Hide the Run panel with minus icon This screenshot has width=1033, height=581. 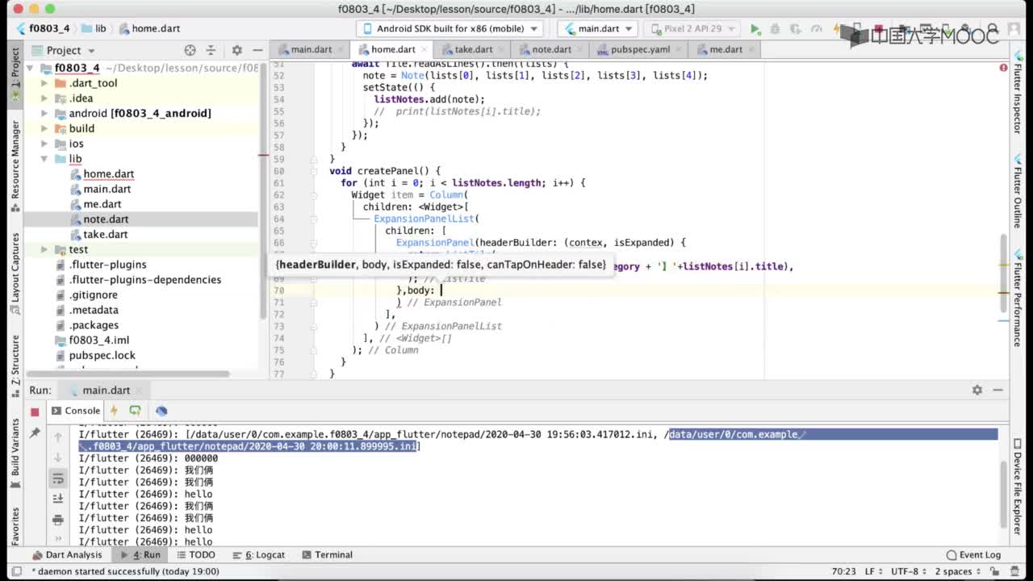point(998,390)
